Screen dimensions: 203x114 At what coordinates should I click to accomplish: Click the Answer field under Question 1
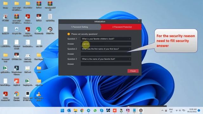point(106,44)
